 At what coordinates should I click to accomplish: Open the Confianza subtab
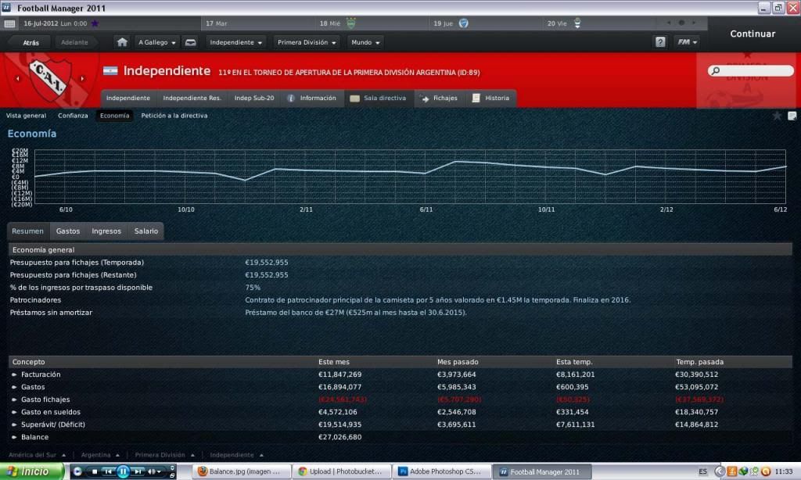[x=73, y=116]
